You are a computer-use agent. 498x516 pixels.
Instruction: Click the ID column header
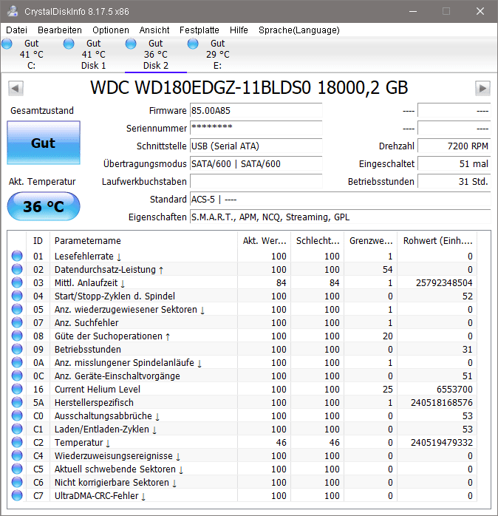click(38, 240)
